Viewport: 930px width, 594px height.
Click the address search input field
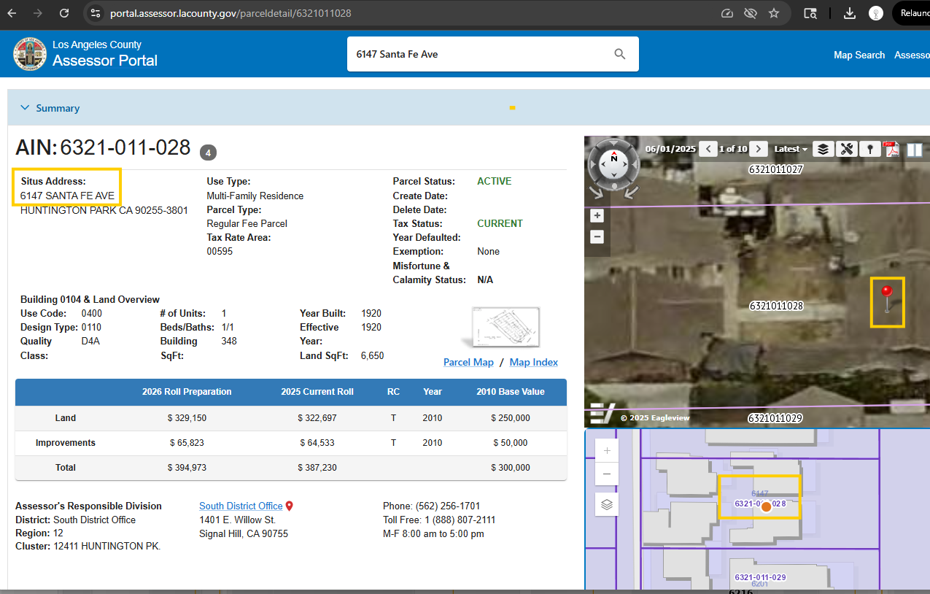(x=478, y=54)
